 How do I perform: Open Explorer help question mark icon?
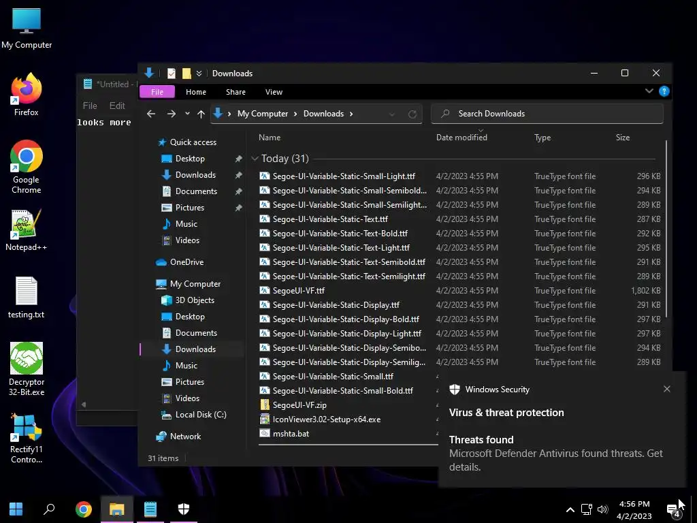[664, 91]
